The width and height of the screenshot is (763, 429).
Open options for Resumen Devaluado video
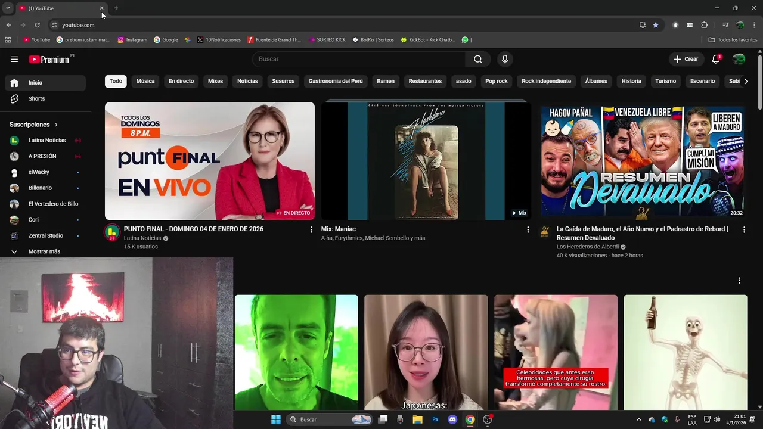(x=744, y=229)
